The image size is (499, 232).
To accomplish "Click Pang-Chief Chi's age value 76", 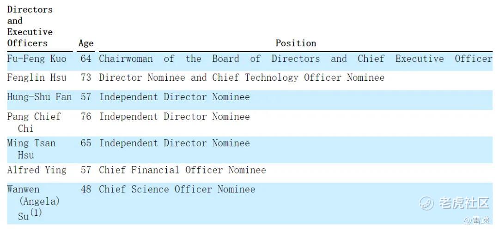I will [86, 117].
